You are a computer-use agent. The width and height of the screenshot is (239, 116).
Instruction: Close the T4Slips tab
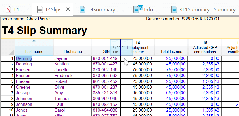click(68, 10)
